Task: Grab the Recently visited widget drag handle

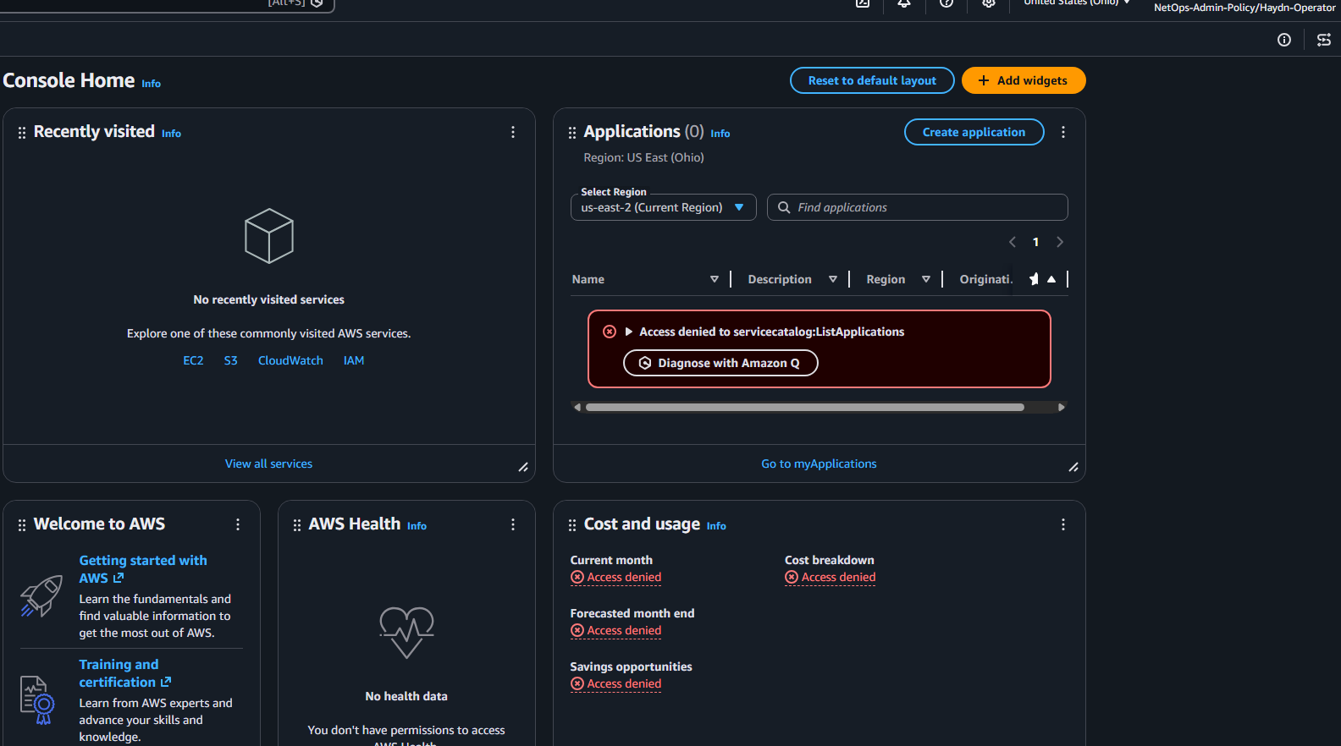Action: 22,133
